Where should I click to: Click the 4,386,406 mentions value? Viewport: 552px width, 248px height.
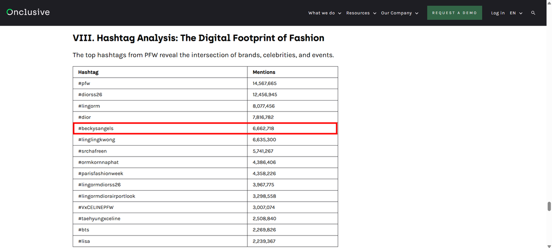tap(264, 162)
